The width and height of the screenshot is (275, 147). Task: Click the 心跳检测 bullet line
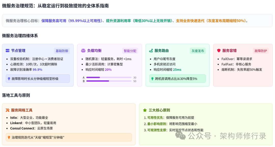pos(34,64)
